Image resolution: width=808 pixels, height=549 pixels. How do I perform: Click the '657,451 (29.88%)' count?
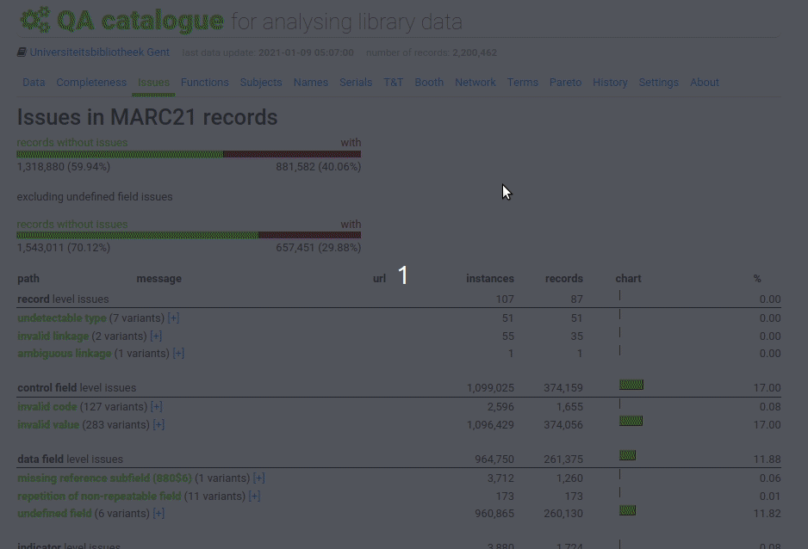point(319,248)
